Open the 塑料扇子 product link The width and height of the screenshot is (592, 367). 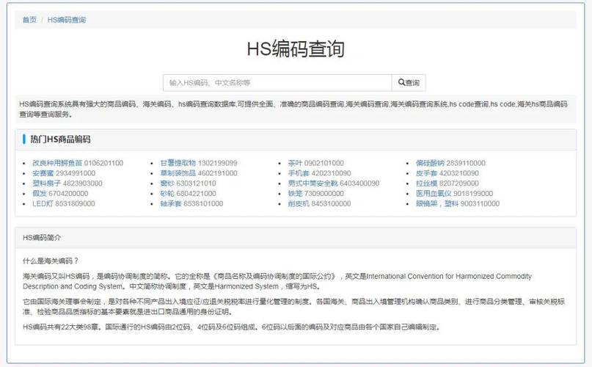46,183
